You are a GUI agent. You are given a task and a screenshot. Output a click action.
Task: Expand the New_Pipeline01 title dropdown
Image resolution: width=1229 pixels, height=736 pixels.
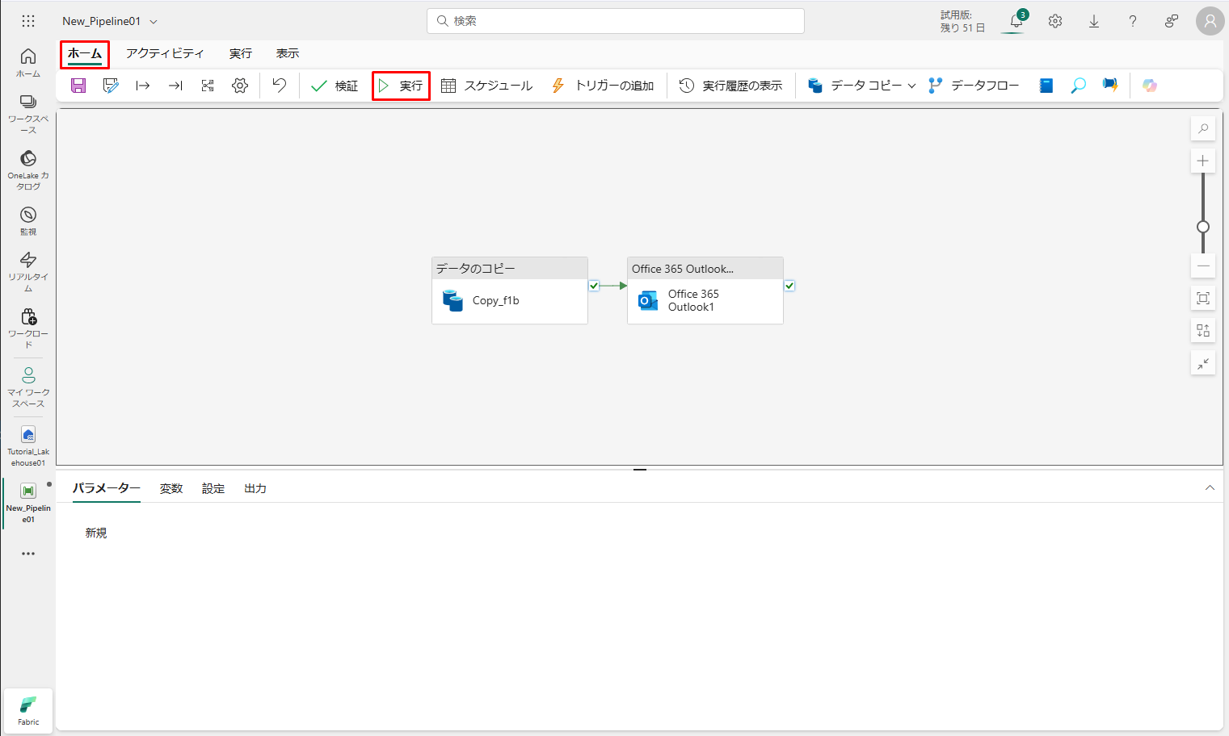coord(154,22)
